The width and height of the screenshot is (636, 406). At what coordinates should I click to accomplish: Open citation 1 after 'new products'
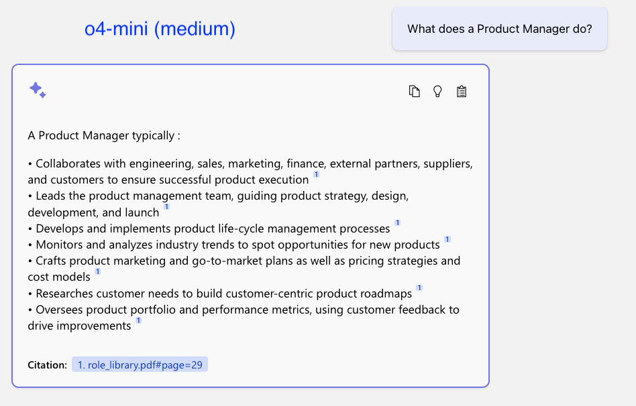[447, 239]
